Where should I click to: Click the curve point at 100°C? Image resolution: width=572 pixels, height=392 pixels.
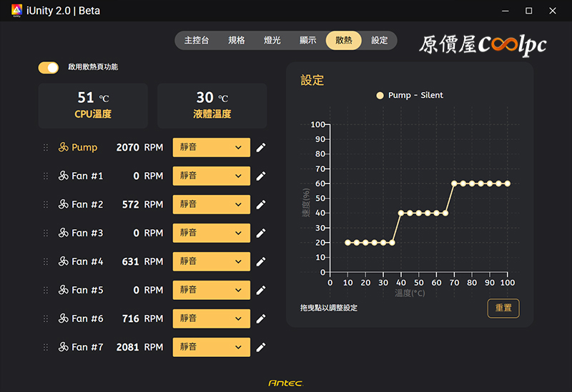pyautogui.click(x=508, y=184)
